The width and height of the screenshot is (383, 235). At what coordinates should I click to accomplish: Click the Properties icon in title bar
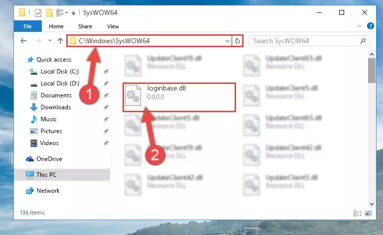(x=38, y=12)
